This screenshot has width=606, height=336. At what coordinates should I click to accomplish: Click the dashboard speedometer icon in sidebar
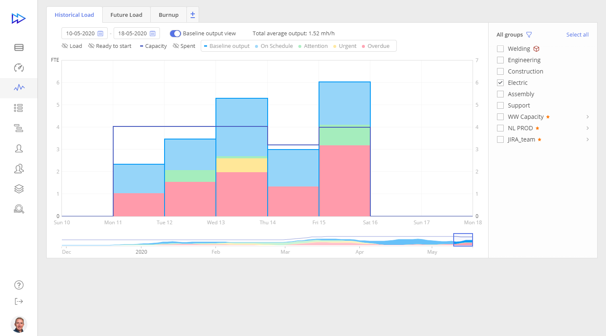(19, 68)
